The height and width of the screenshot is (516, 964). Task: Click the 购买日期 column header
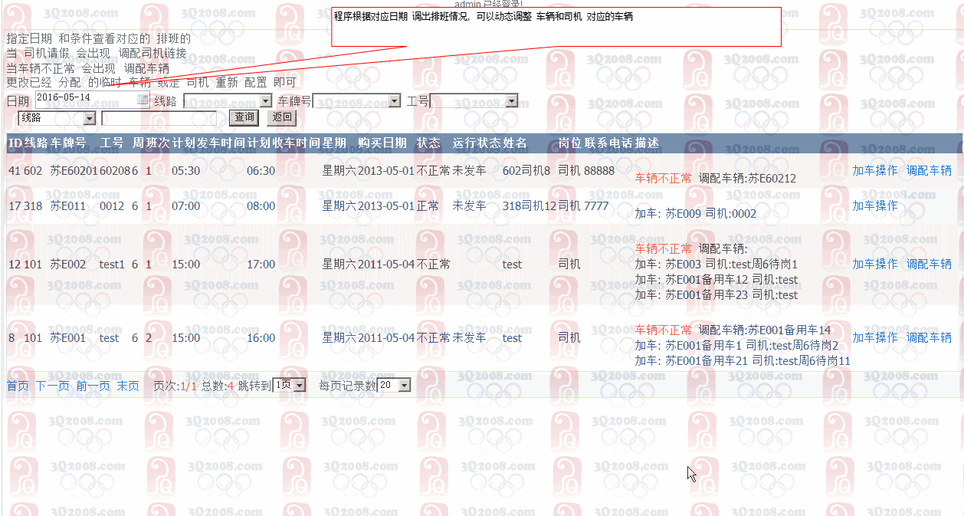[x=382, y=143]
